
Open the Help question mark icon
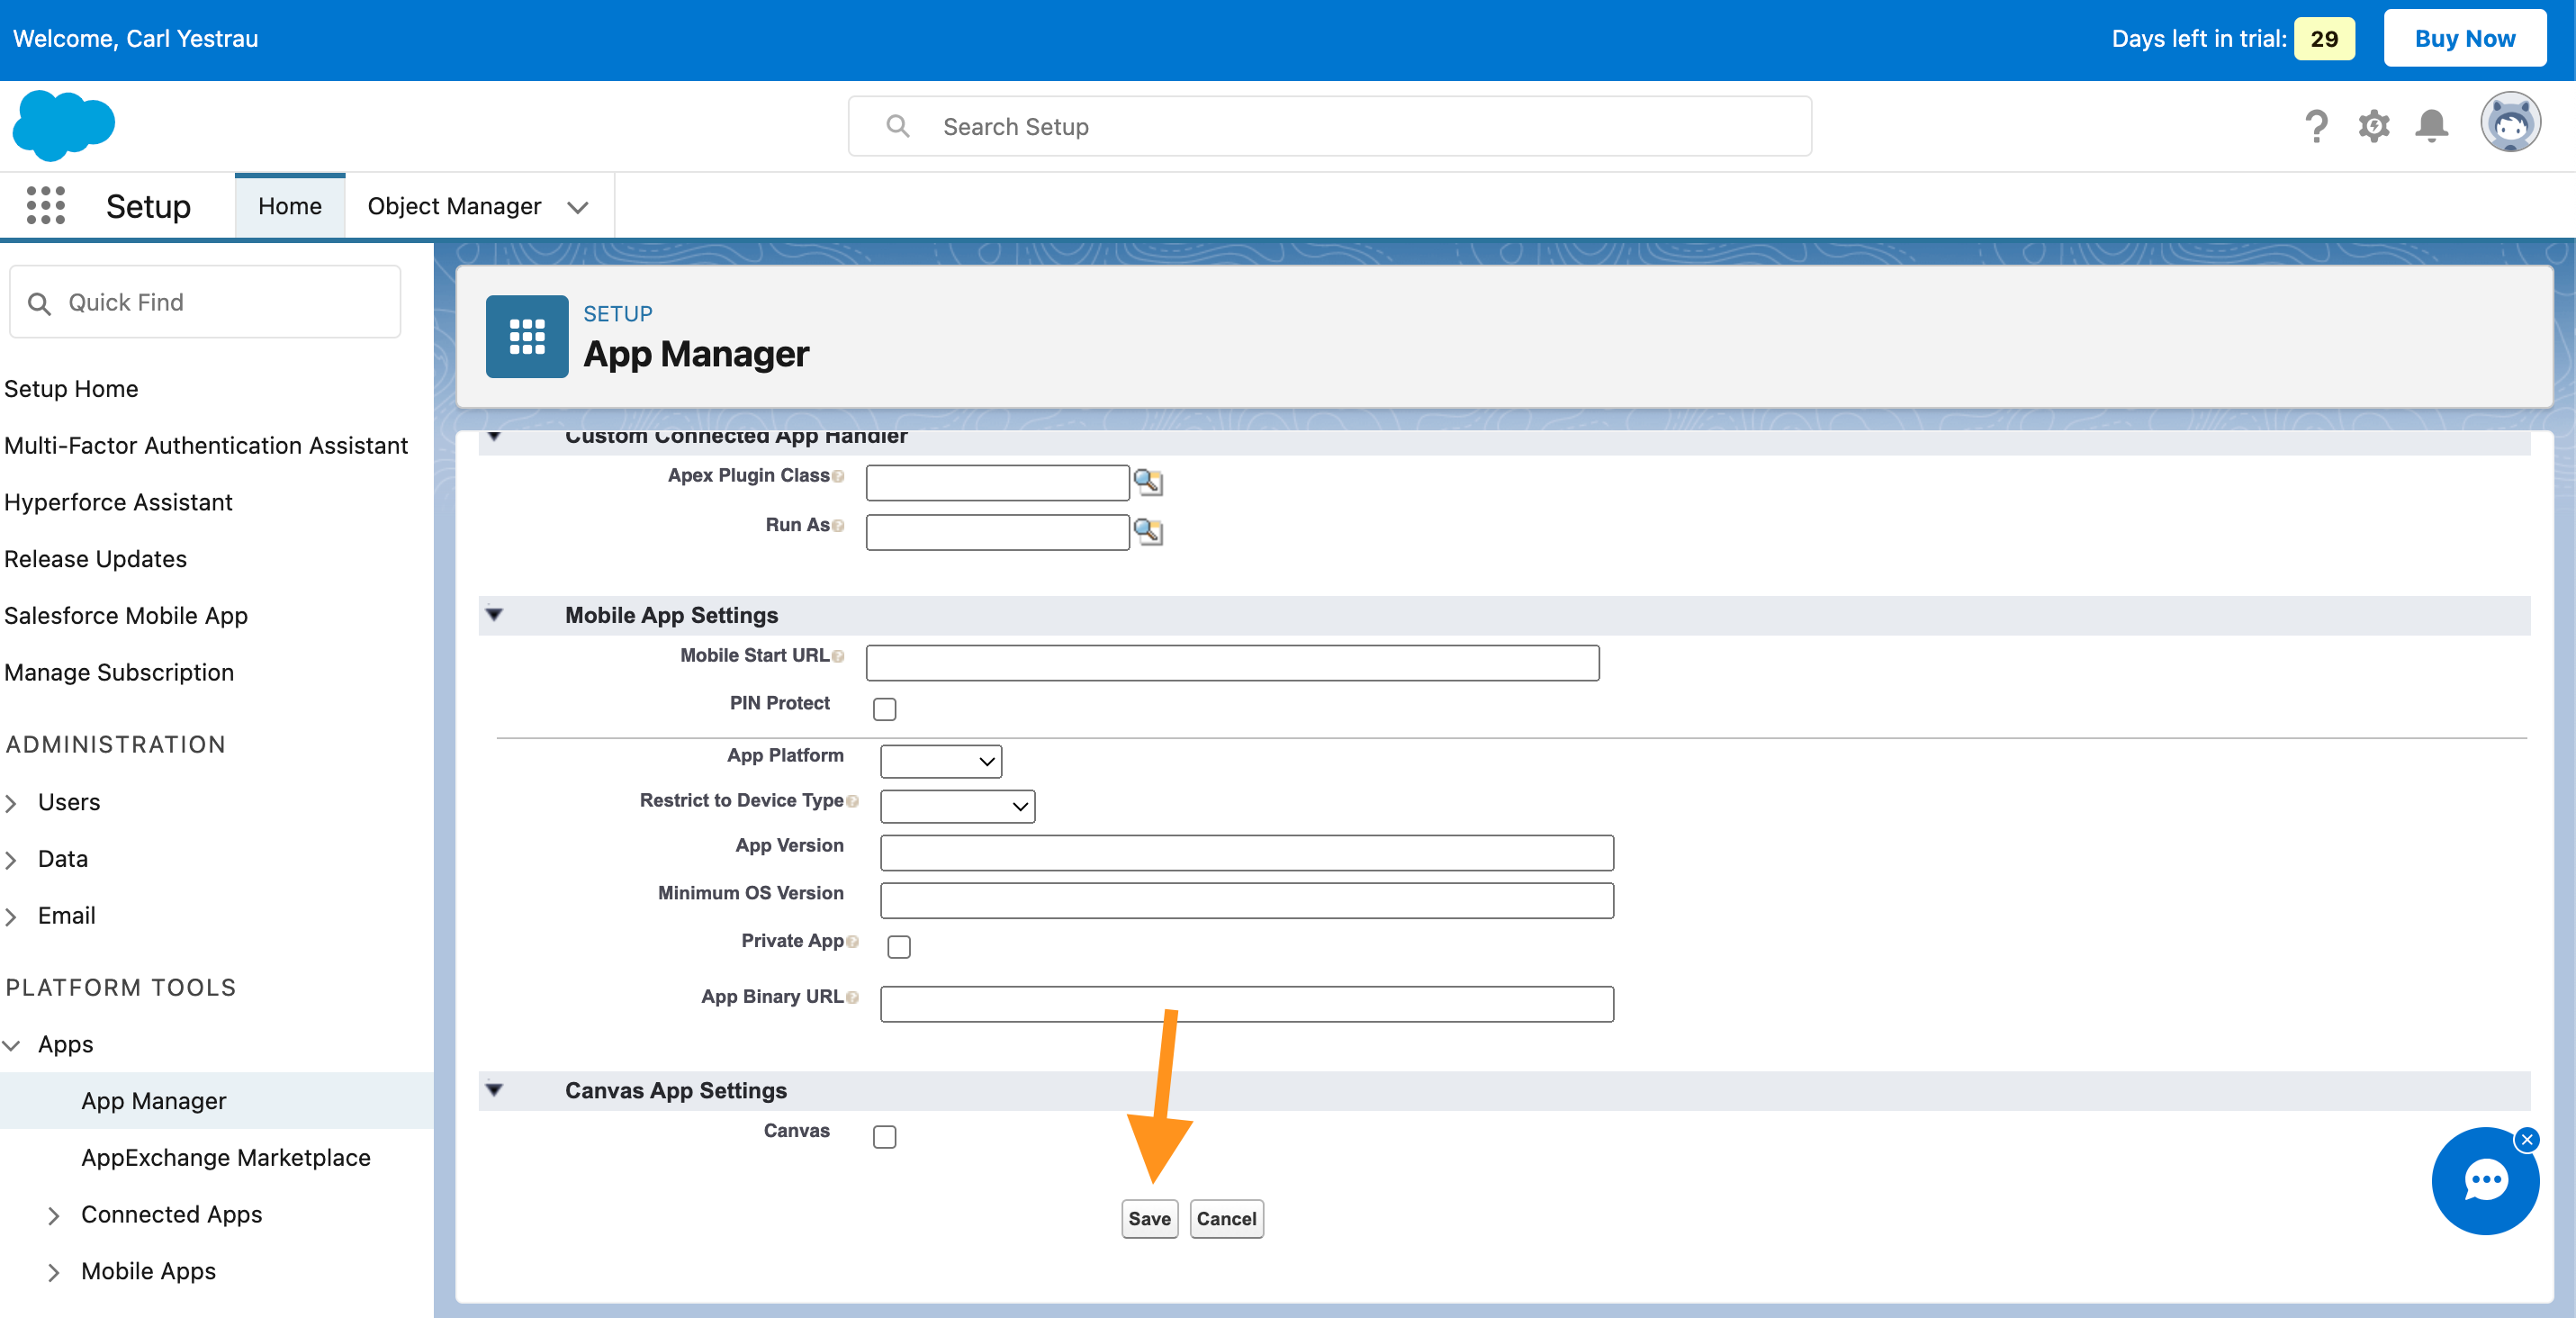click(x=2316, y=126)
